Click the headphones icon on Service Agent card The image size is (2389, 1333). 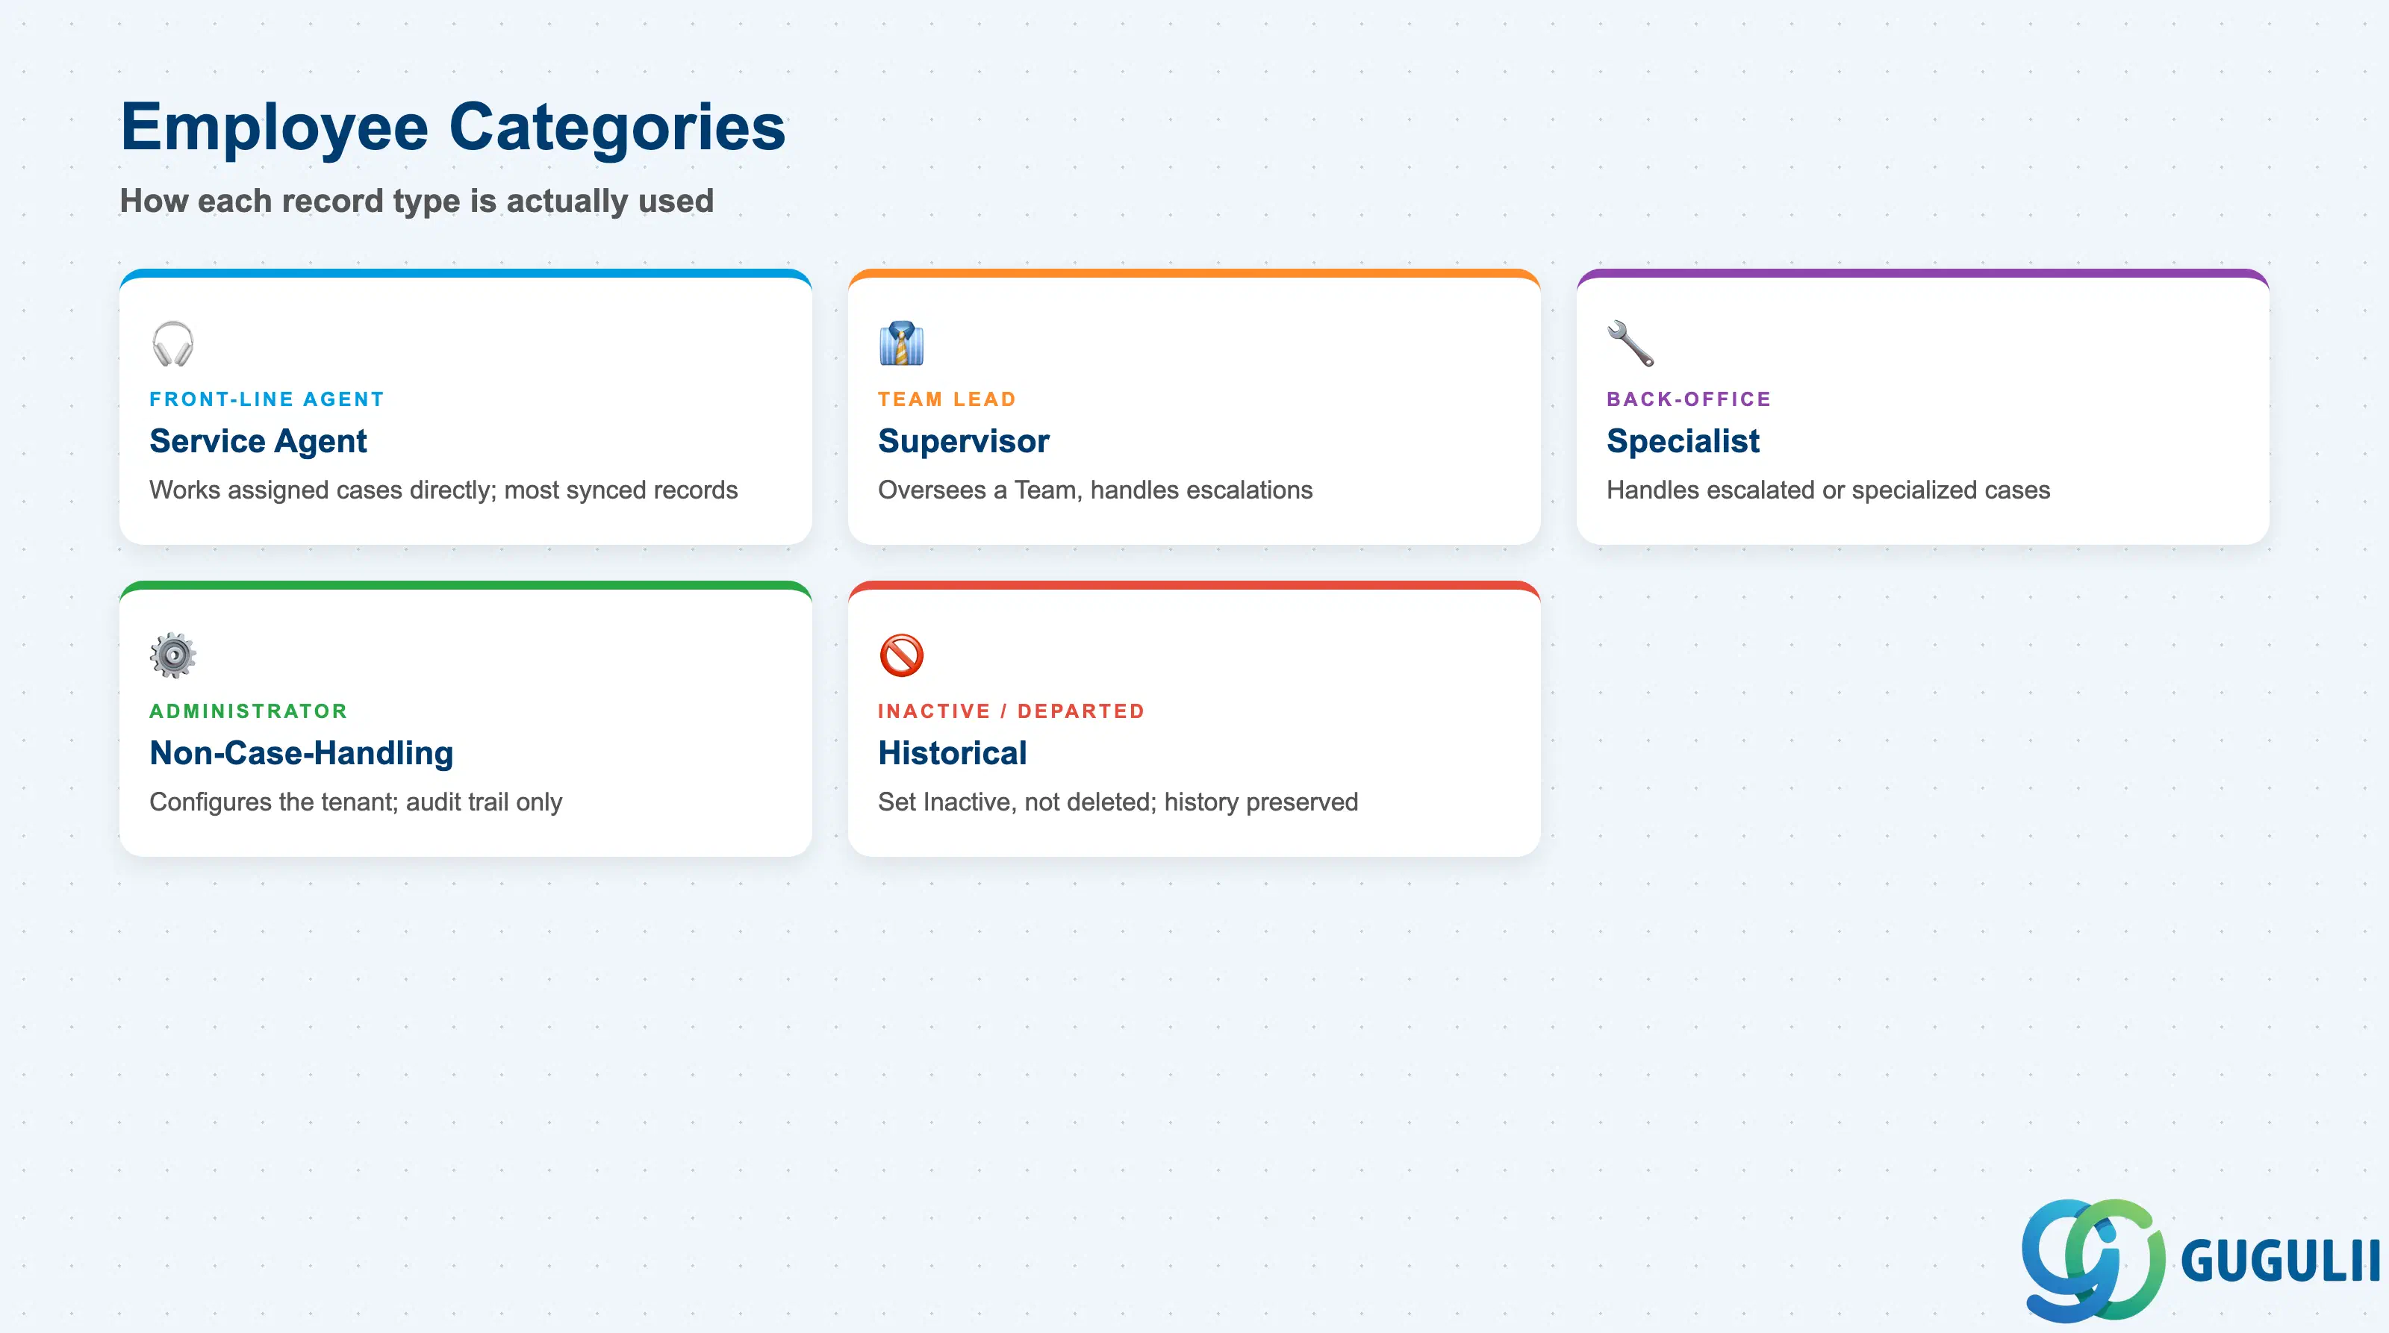pos(172,344)
